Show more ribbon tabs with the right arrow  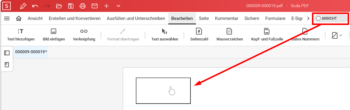[x=308, y=18]
